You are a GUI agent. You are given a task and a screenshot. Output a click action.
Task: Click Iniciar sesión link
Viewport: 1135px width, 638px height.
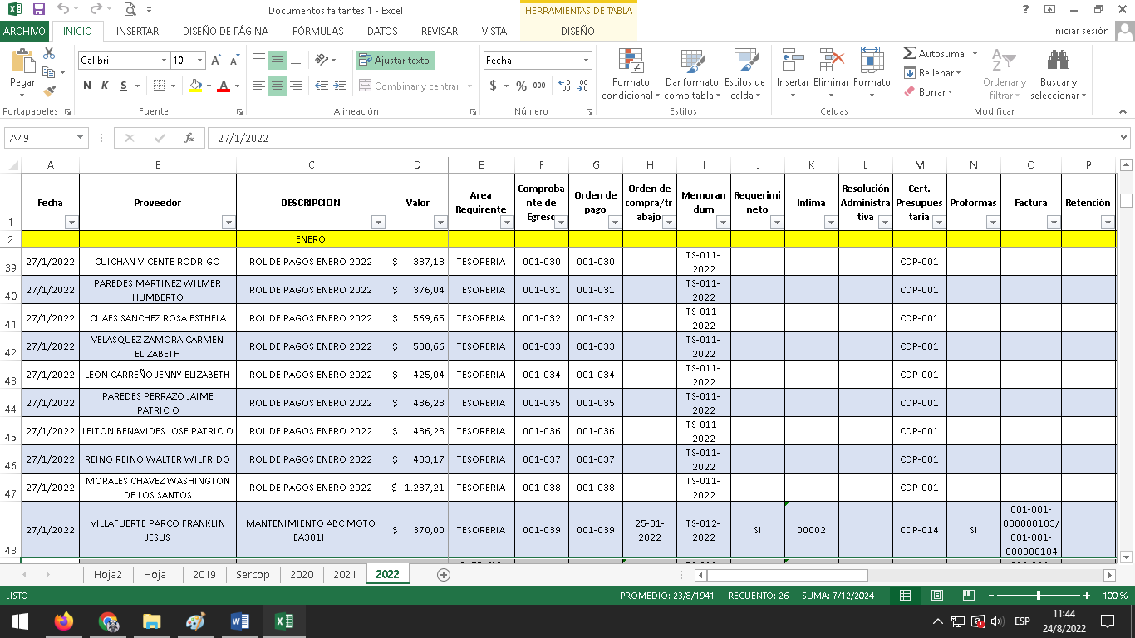[x=1080, y=31]
